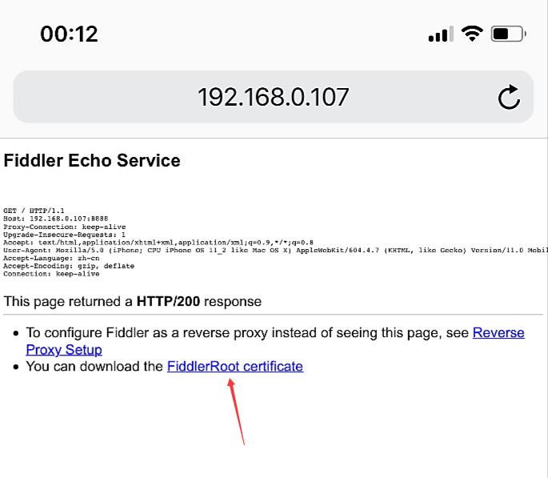Image resolution: width=548 pixels, height=478 pixels.
Task: Click the 'Proxy-Connection: keep-alive' header line
Action: [x=64, y=227]
